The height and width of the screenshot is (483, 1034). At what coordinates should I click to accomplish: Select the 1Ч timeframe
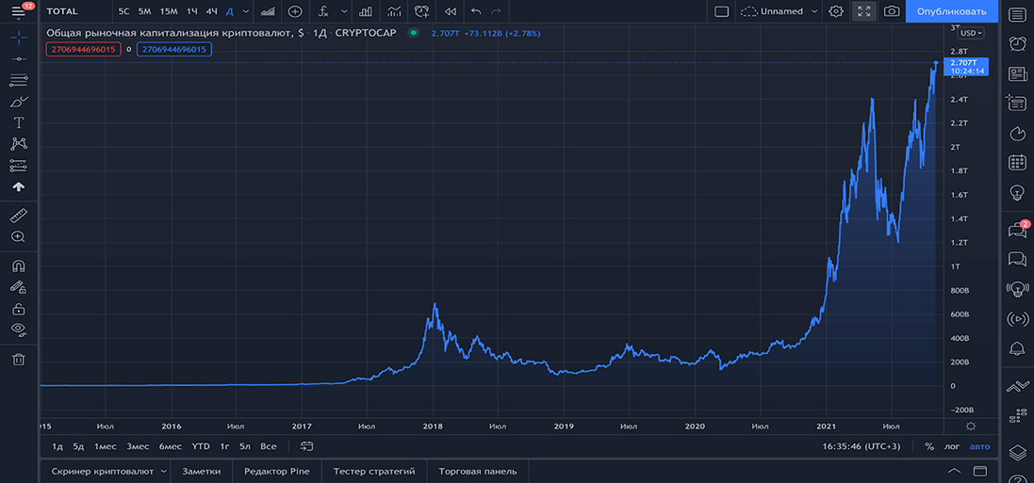pos(192,11)
